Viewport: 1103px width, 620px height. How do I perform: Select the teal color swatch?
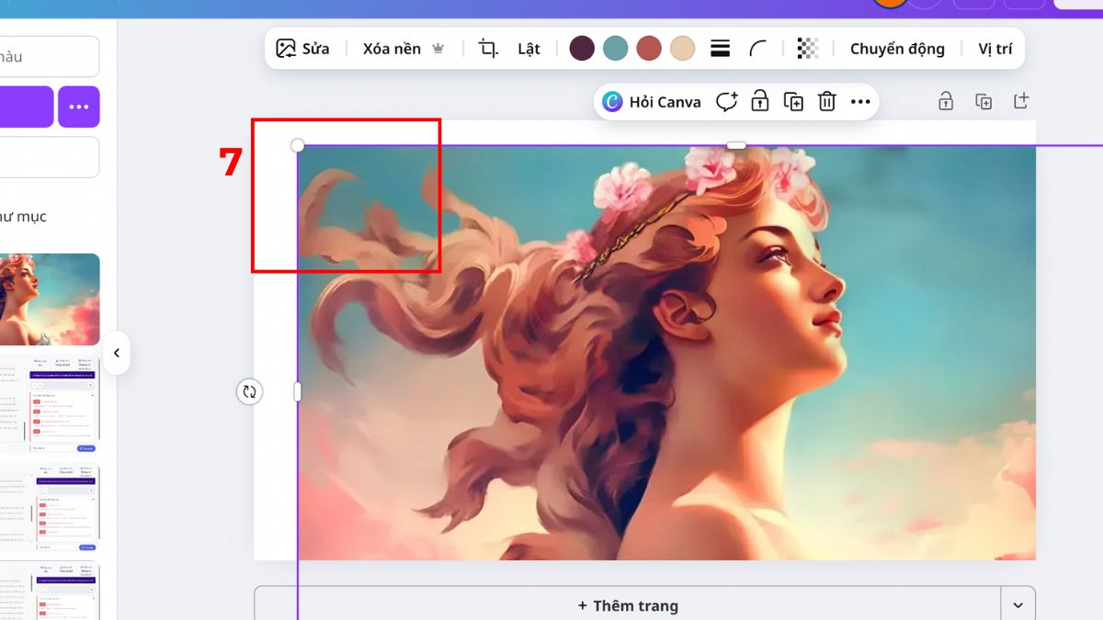(615, 47)
